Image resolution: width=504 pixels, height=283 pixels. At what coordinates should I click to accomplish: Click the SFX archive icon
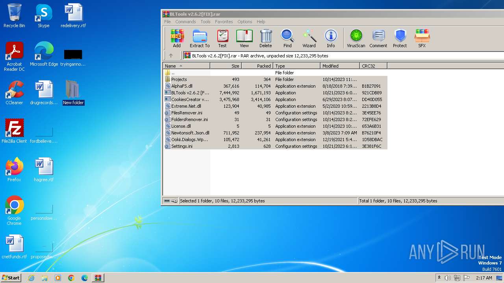[x=422, y=39]
